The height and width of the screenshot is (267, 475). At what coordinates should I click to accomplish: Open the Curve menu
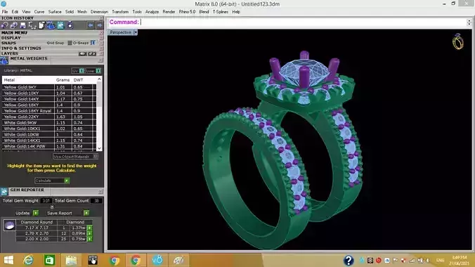(39, 12)
